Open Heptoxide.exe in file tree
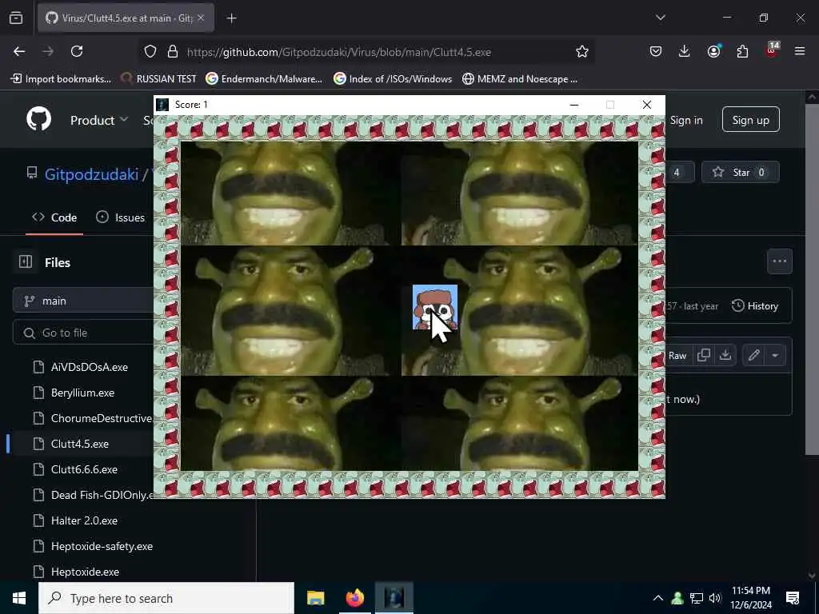 pyautogui.click(x=85, y=572)
